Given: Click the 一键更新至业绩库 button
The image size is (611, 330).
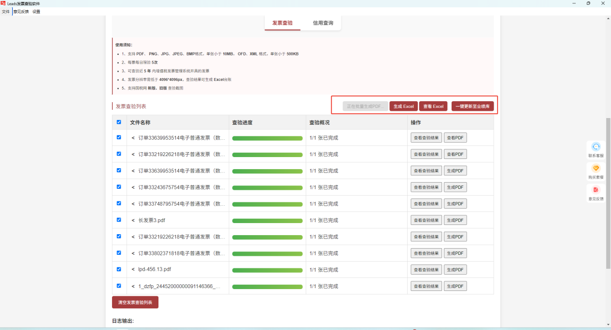Looking at the screenshot, I should (x=472, y=106).
